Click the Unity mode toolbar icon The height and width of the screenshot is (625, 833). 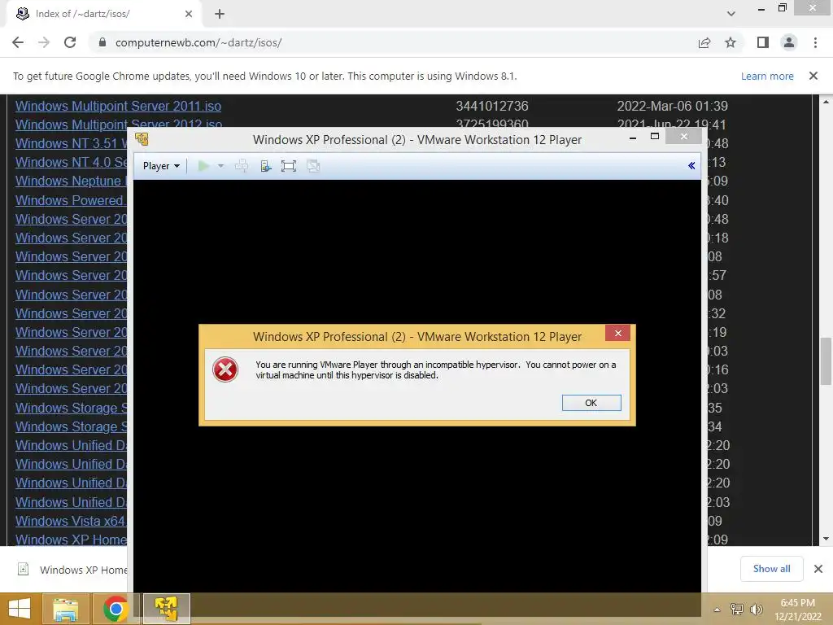click(x=313, y=166)
